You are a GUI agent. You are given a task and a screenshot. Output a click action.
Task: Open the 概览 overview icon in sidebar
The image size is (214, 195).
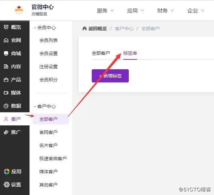pyautogui.click(x=6, y=27)
